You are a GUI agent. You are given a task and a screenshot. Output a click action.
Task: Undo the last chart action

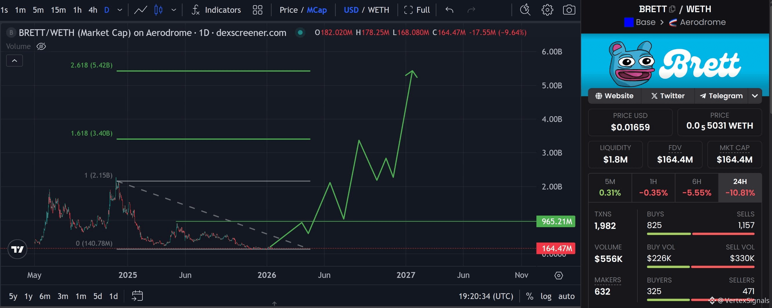coord(449,10)
